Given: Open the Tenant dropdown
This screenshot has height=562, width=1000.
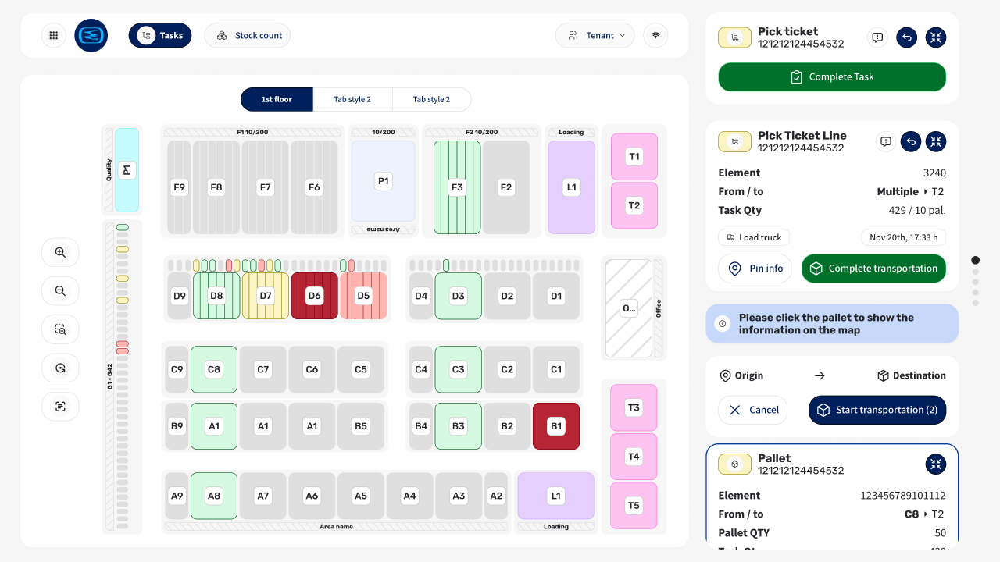Looking at the screenshot, I should tap(595, 35).
